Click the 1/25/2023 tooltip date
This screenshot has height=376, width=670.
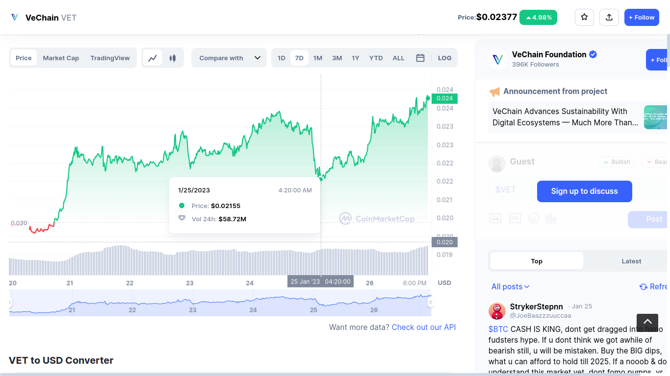194,190
